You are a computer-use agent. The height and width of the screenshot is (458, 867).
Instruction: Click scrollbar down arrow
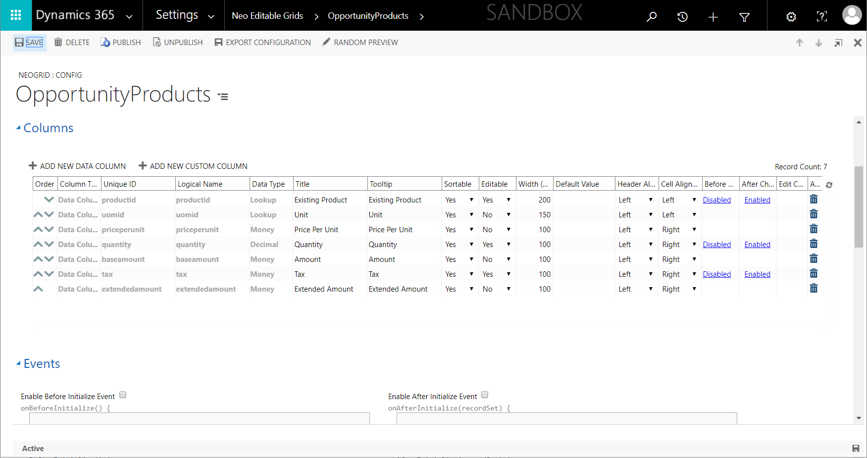pos(859,418)
